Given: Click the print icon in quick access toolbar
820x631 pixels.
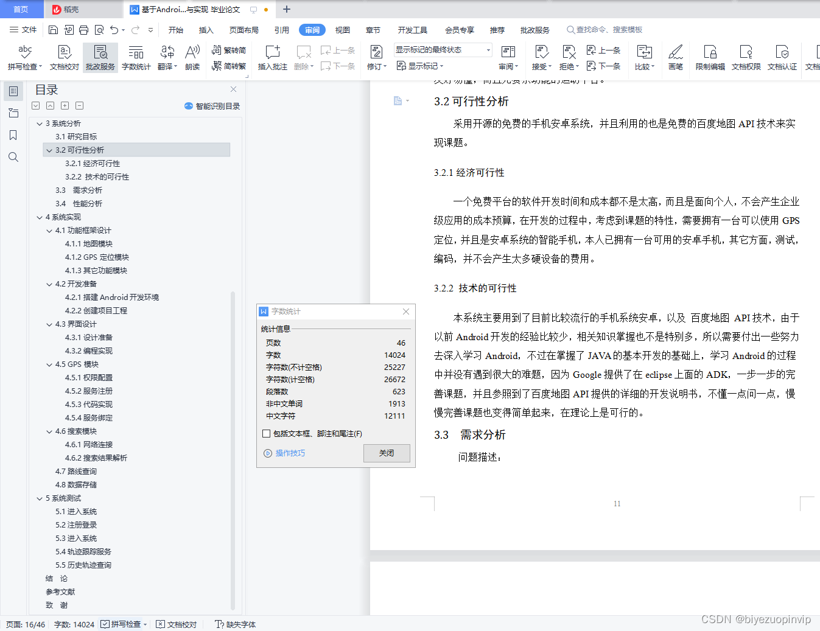Looking at the screenshot, I should pos(84,30).
